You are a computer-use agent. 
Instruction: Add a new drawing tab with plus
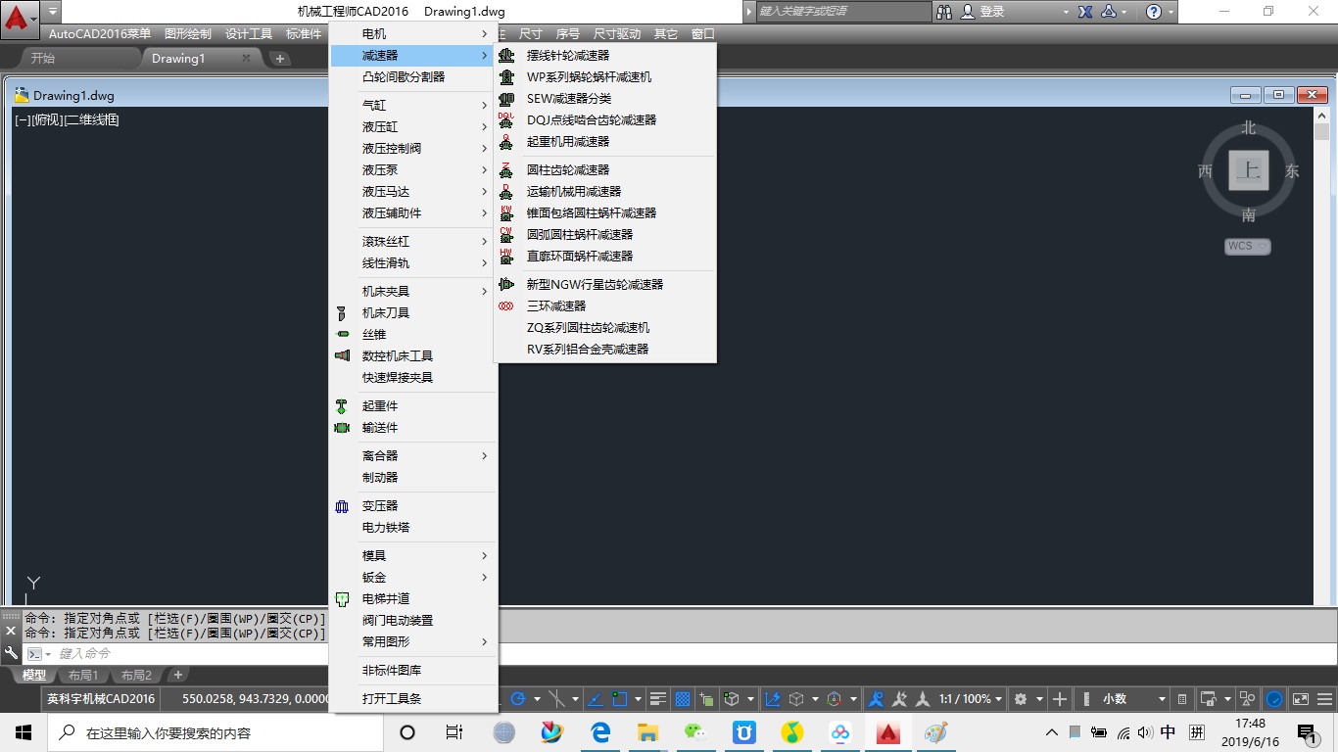(279, 59)
